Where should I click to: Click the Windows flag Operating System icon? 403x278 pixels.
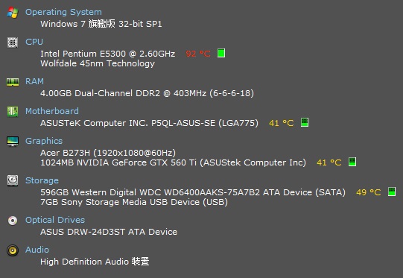tap(13, 13)
